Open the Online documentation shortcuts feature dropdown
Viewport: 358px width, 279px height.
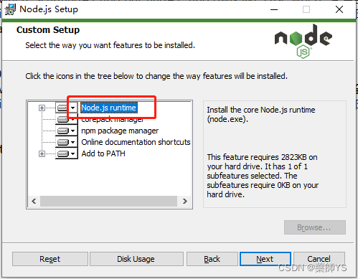point(67,142)
